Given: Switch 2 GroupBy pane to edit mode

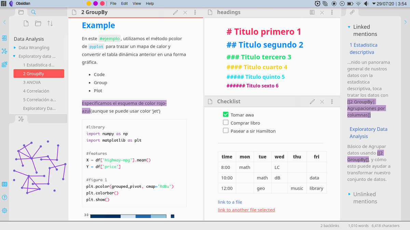Looking at the screenshot, I should click(x=175, y=13).
